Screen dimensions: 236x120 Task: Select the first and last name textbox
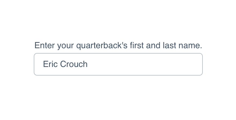118,64
